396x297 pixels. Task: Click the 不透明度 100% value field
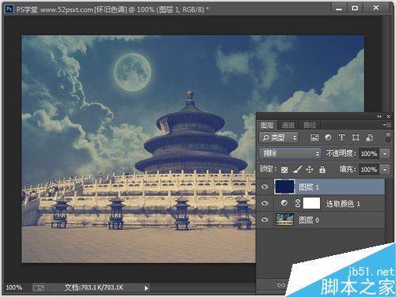point(369,153)
